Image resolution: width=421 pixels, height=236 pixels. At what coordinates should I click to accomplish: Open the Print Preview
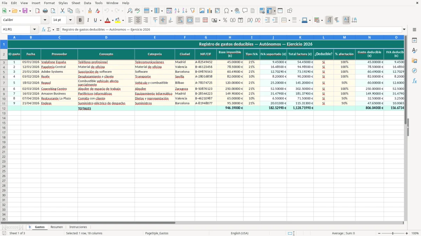[53, 11]
